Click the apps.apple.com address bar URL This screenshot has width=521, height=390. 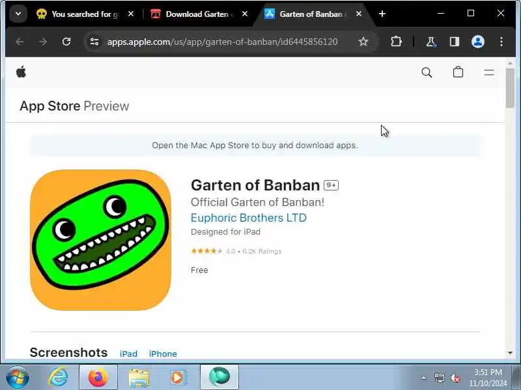coord(222,42)
